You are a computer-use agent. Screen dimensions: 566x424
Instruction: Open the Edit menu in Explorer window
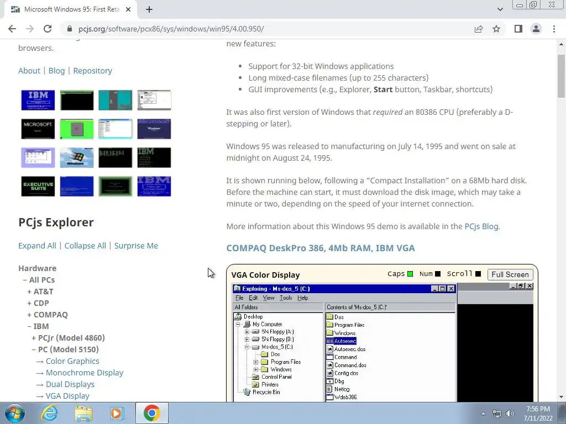pos(253,298)
